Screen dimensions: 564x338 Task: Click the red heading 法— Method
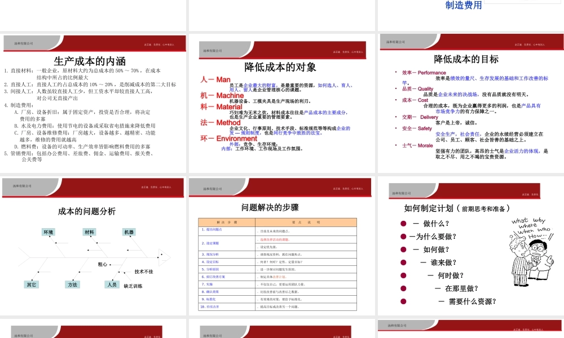220,122
